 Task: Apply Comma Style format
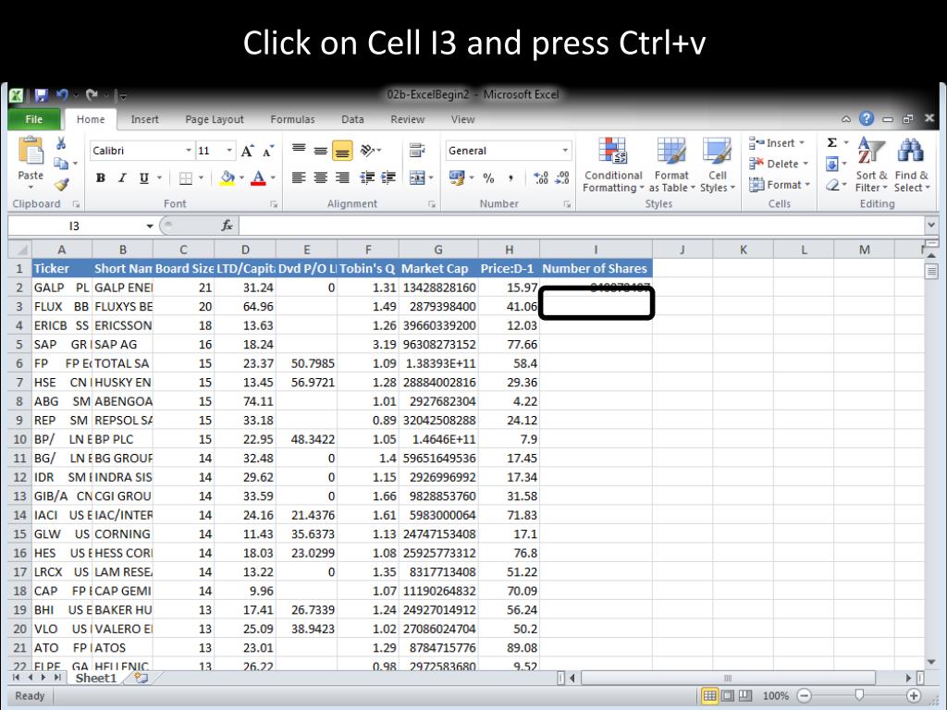[x=510, y=178]
